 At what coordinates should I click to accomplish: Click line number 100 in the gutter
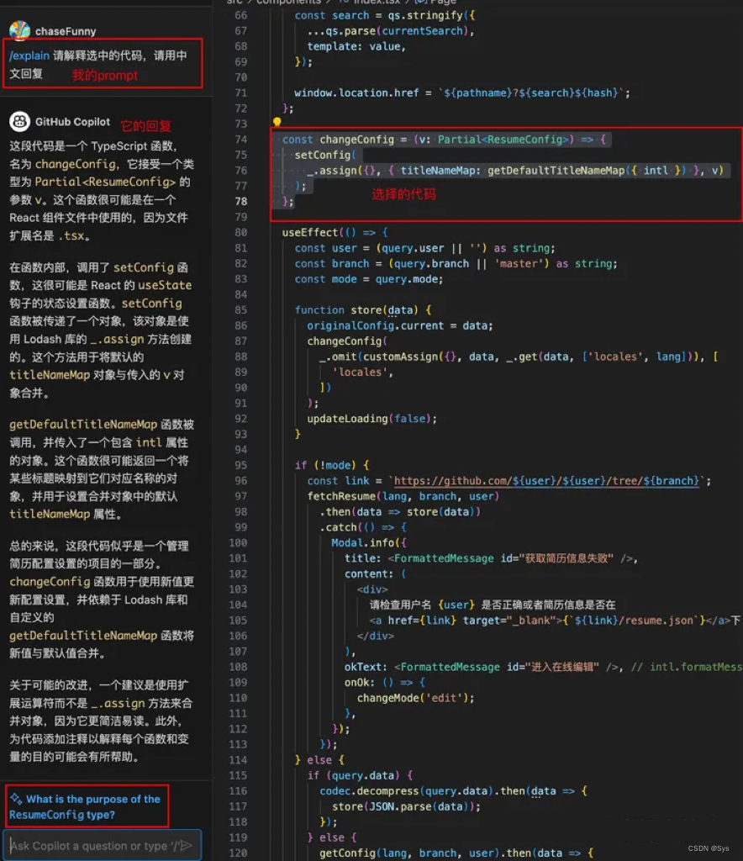(238, 543)
